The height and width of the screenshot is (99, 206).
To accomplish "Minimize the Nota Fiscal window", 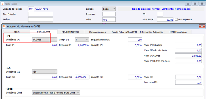I will click(188, 4).
